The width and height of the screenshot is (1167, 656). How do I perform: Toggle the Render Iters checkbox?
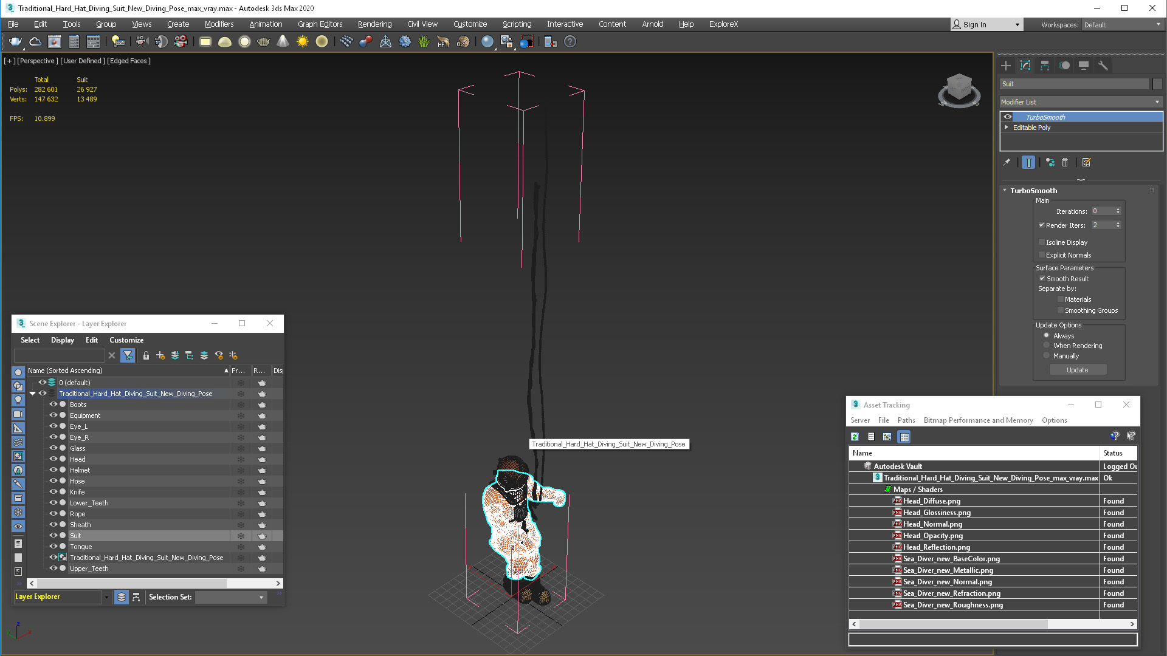pos(1042,225)
